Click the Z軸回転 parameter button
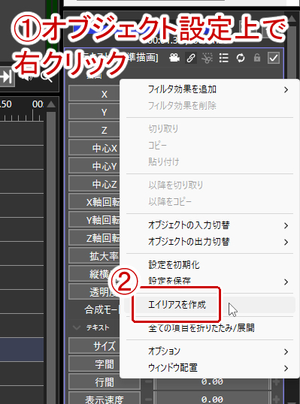This screenshot has height=404, width=300. (x=95, y=238)
